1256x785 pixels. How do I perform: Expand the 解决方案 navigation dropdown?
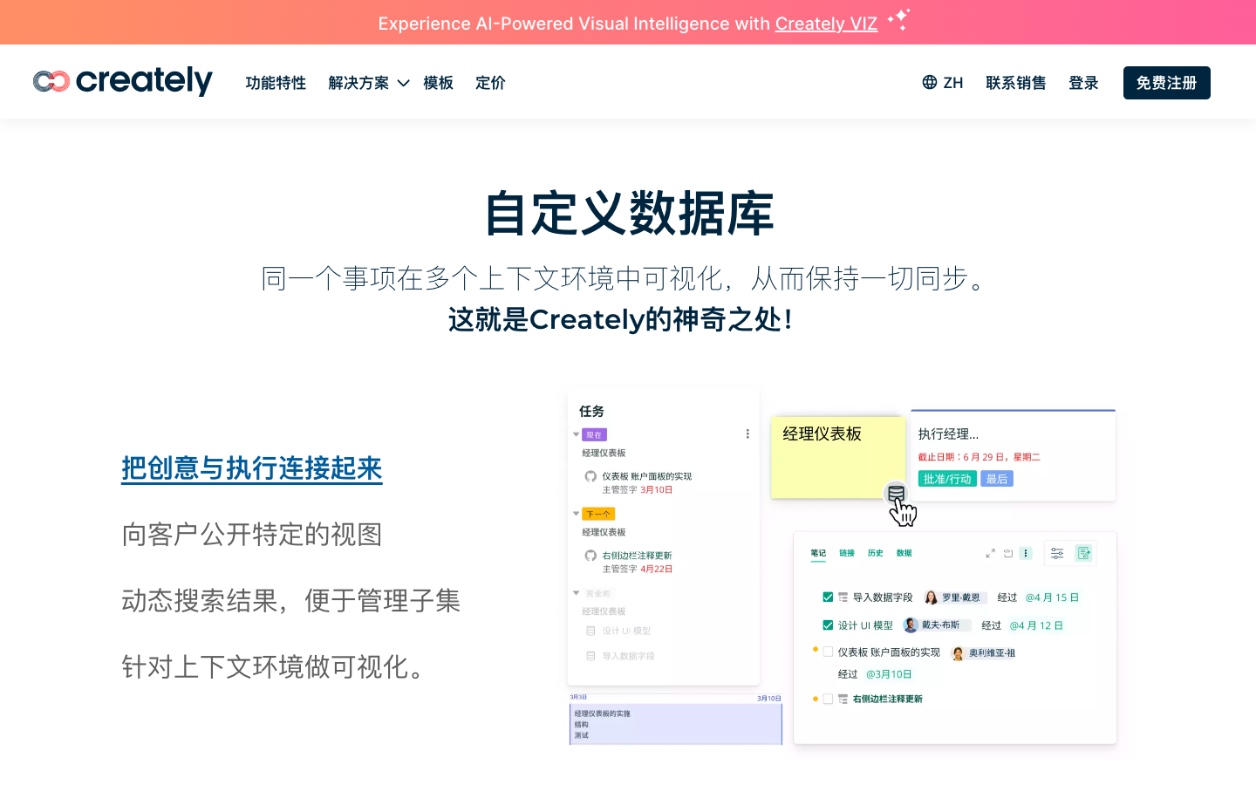[x=367, y=83]
